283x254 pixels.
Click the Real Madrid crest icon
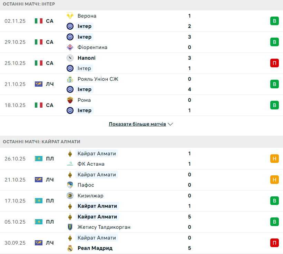pos(70,248)
